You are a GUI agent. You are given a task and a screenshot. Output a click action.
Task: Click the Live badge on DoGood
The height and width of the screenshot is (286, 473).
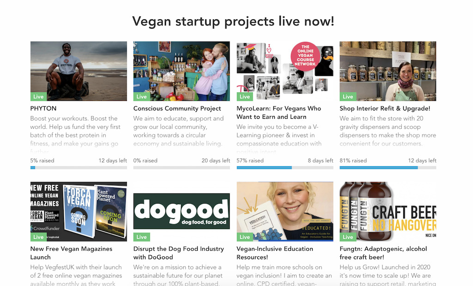pyautogui.click(x=142, y=237)
